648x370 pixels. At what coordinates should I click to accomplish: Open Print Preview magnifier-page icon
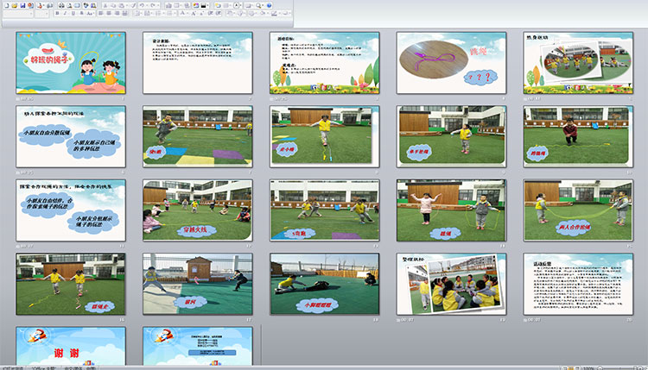point(69,5)
